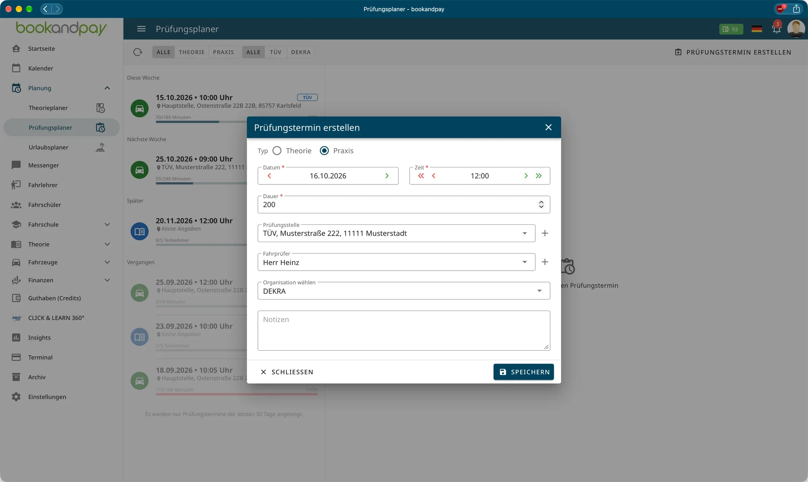The image size is (808, 482).
Task: Switch to the PRAXIS filter tab
Action: point(223,52)
